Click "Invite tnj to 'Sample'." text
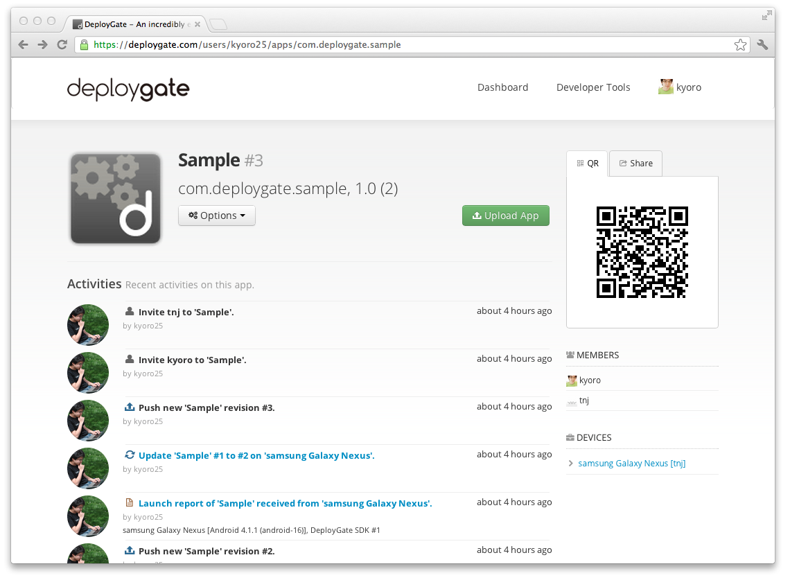Image resolution: width=790 pixels, height=580 pixels. [186, 313]
